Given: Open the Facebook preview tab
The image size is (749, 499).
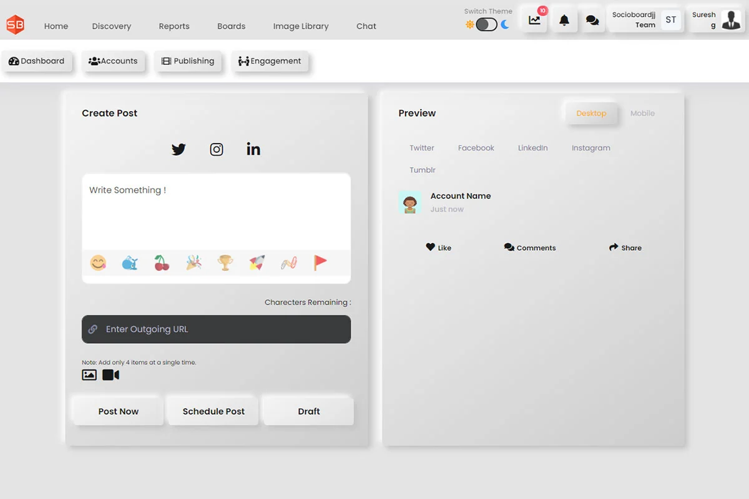Looking at the screenshot, I should click(x=476, y=148).
